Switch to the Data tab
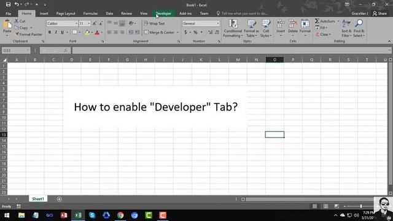393x221 pixels. [109, 14]
